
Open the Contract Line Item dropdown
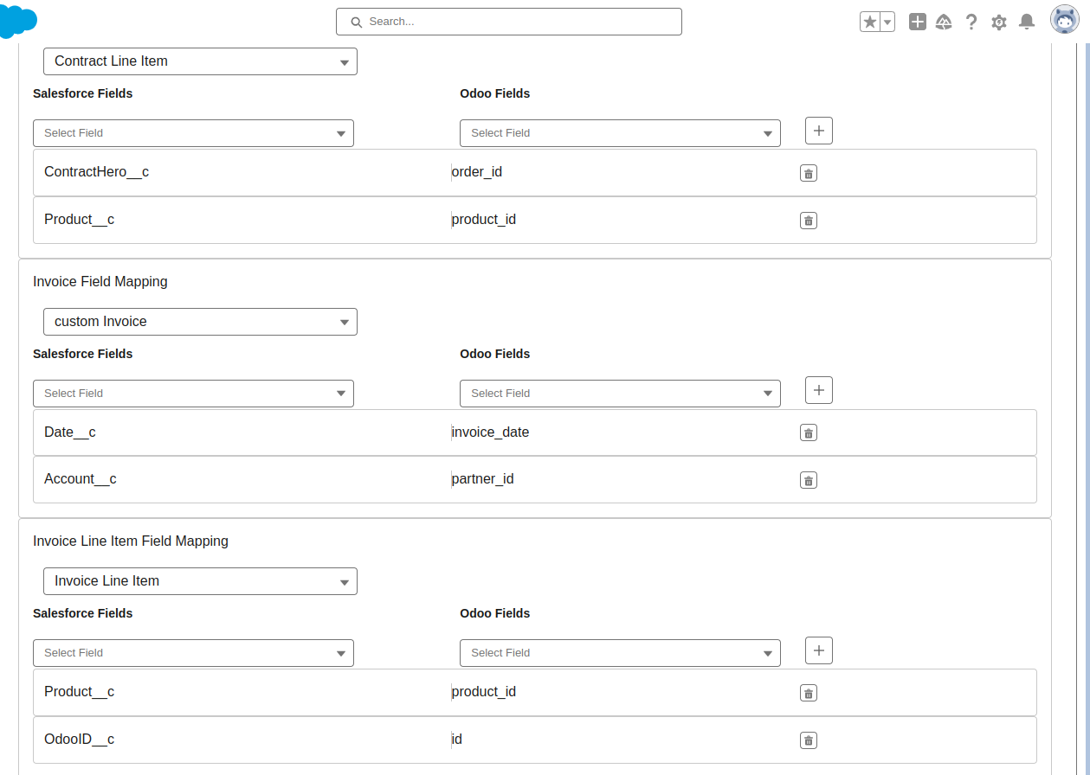coord(200,61)
